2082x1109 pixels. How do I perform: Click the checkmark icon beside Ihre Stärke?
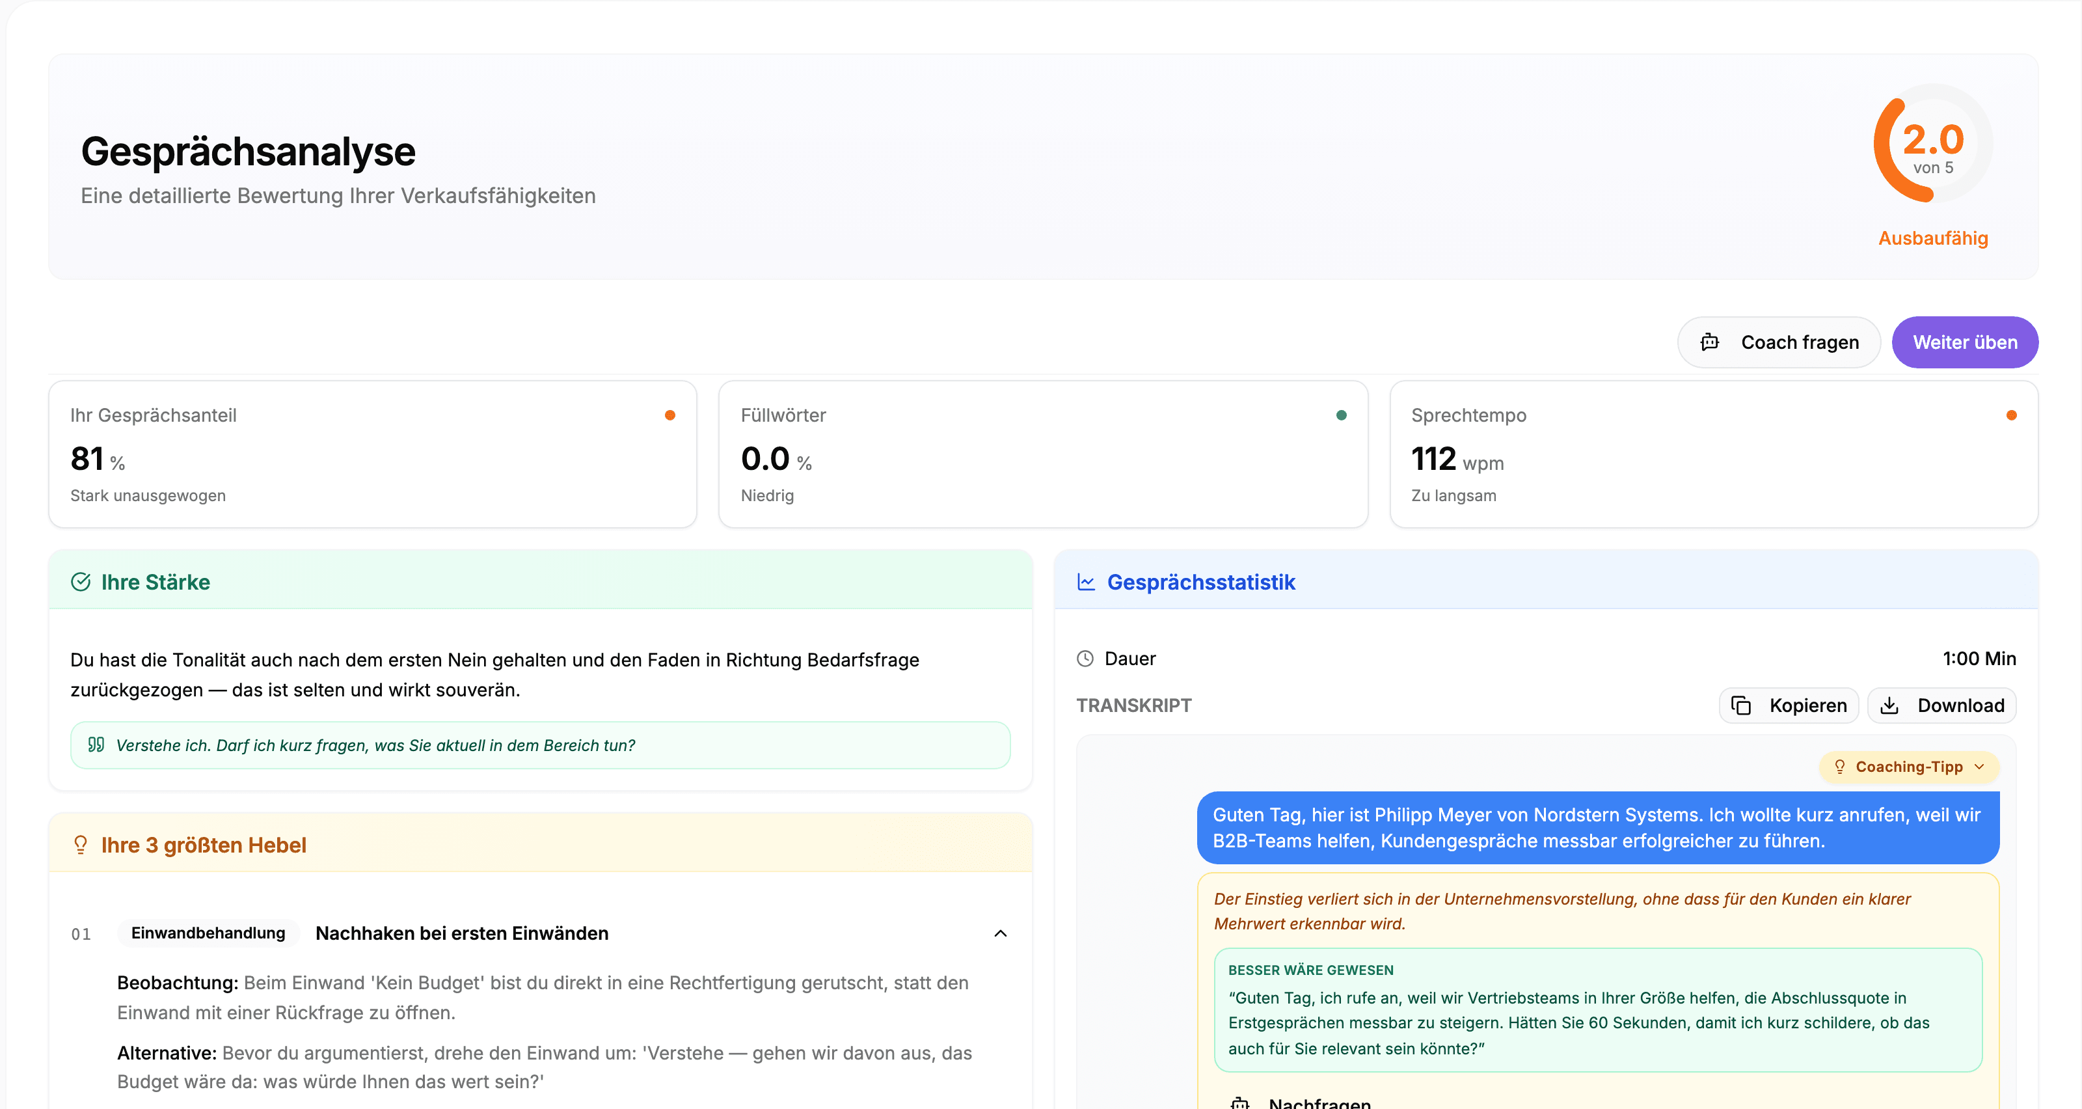[x=81, y=582]
